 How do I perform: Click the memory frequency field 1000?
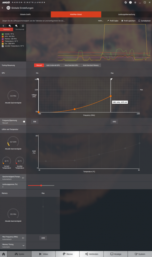tap(43, 238)
